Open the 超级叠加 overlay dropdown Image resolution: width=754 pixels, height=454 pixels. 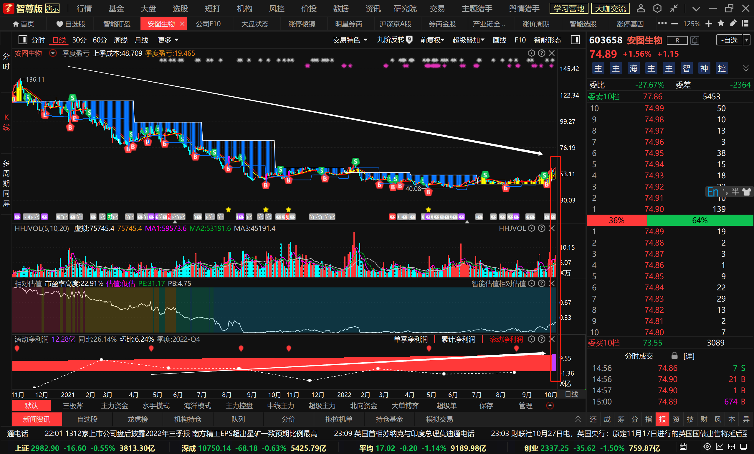pyautogui.click(x=468, y=40)
